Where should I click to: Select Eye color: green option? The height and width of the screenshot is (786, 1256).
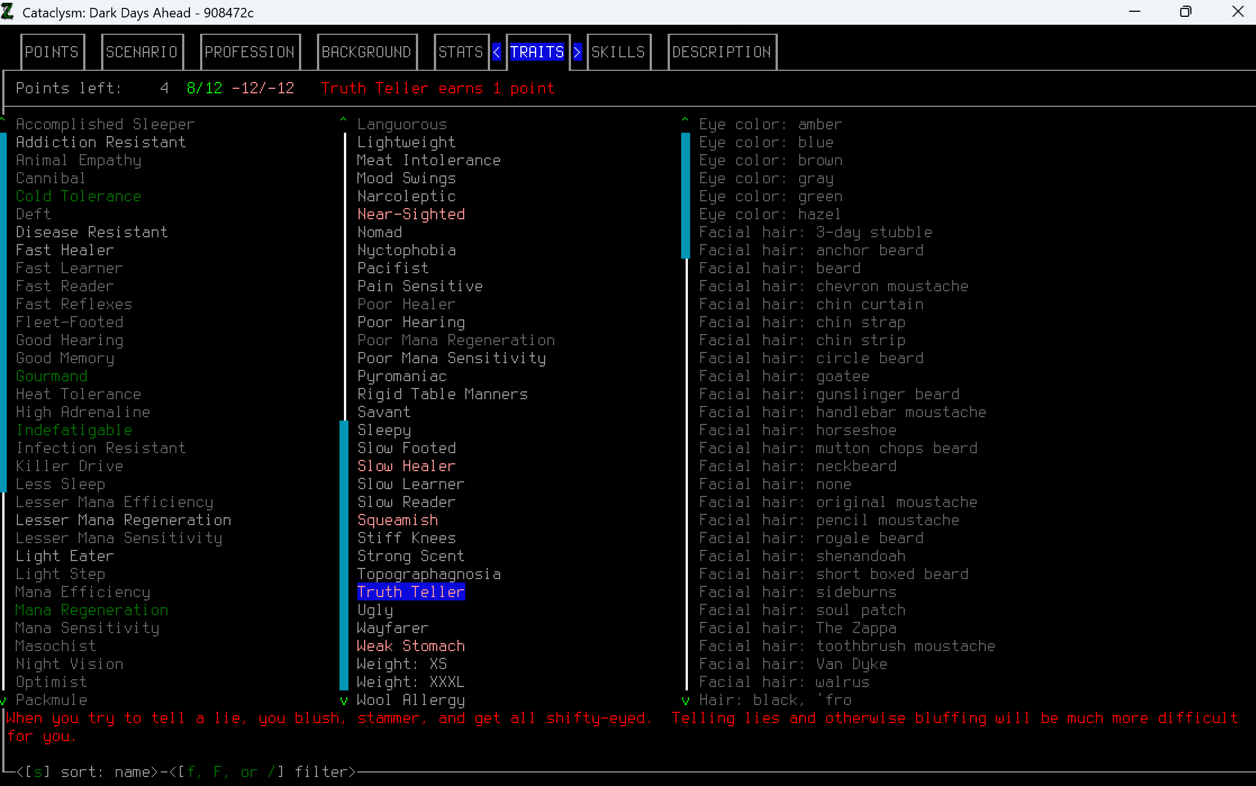(x=770, y=196)
